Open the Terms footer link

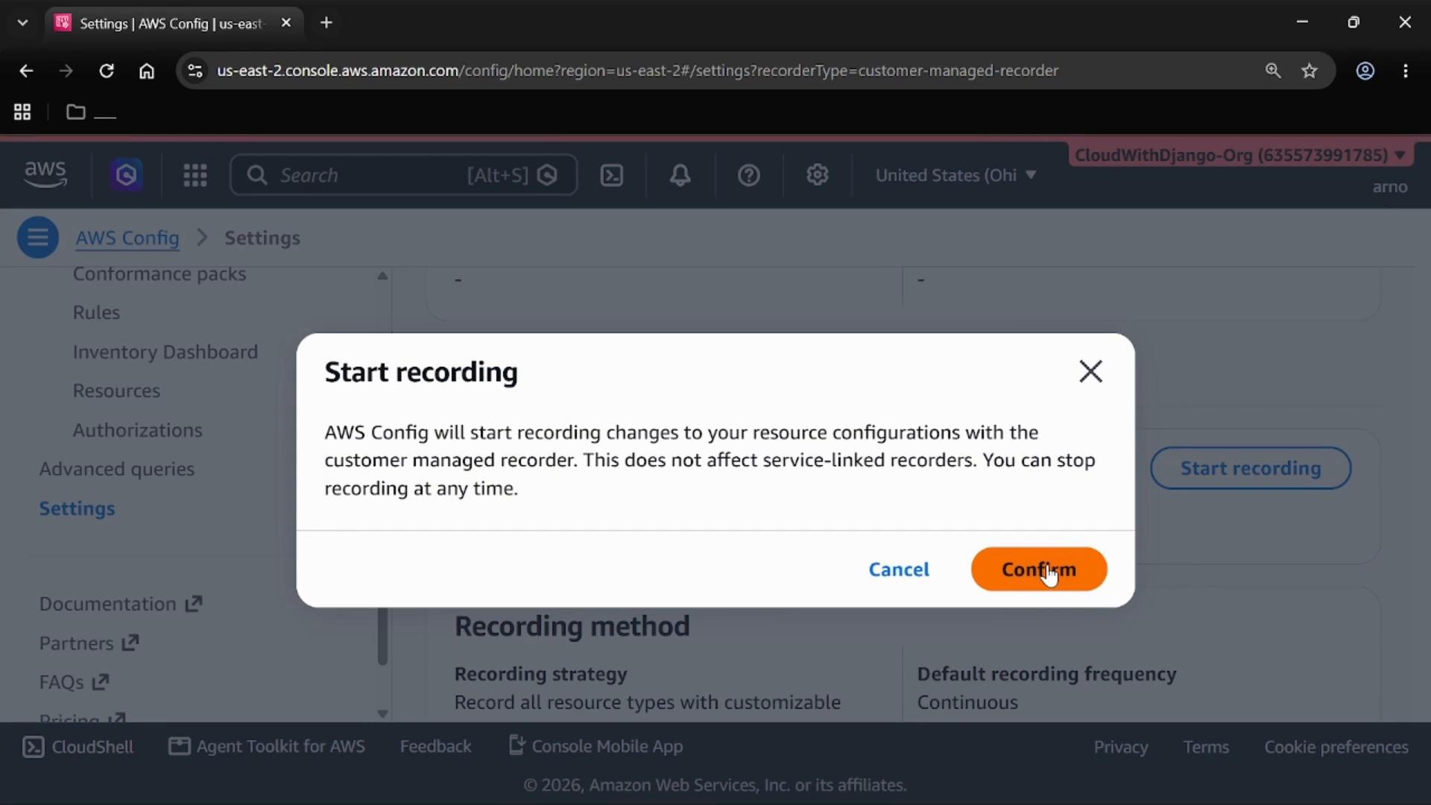1206,747
